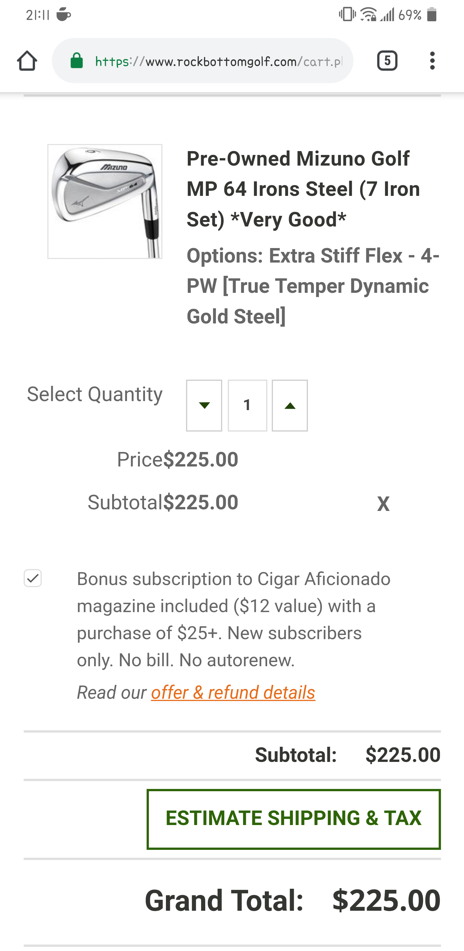Decrease quantity with the down arrow
This screenshot has width=464, height=951.
coord(204,405)
